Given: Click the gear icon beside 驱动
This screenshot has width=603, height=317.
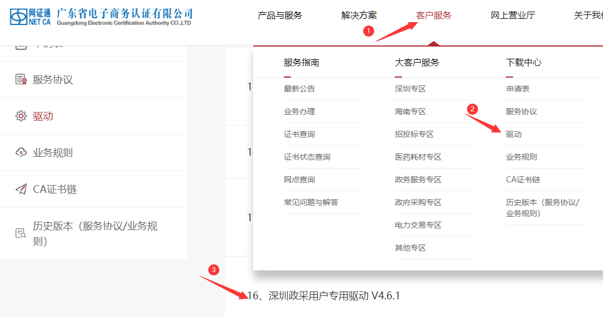Looking at the screenshot, I should click(x=21, y=116).
